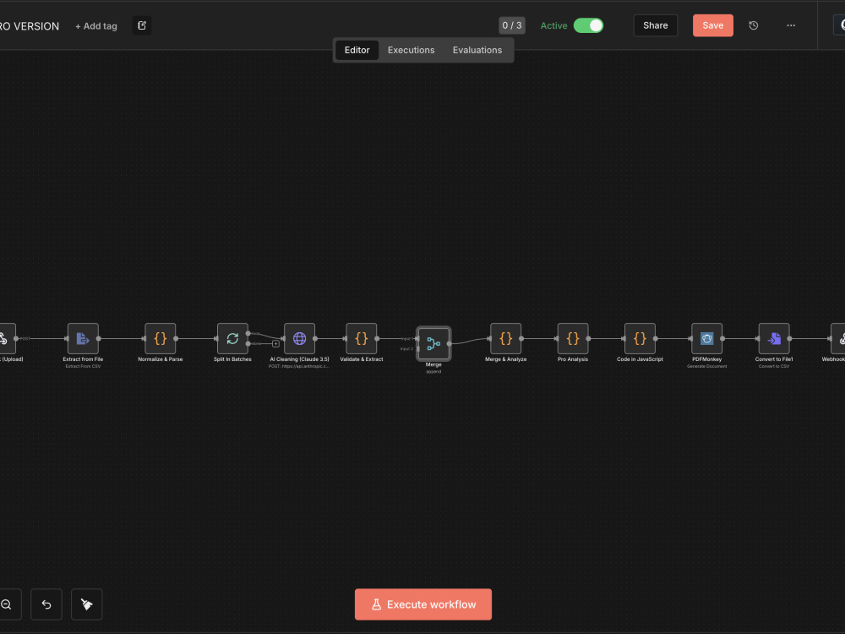845x634 pixels.
Task: Click the Merge node Input 2 connector
Action: [x=418, y=349]
